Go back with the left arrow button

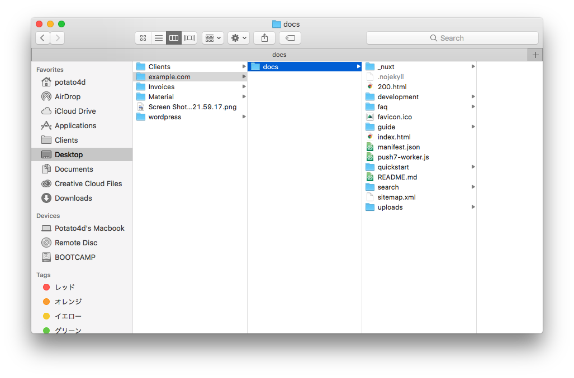tap(43, 38)
